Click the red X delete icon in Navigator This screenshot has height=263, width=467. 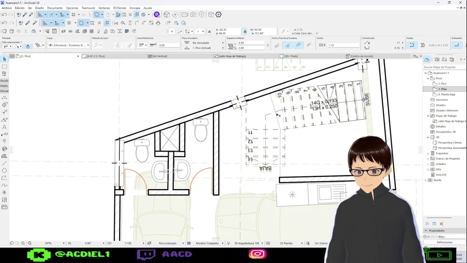[x=441, y=224]
